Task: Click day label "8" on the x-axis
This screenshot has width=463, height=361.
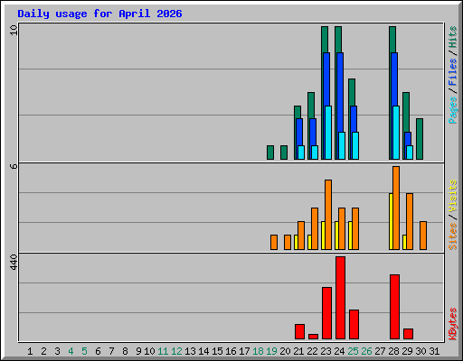Action: point(125,351)
